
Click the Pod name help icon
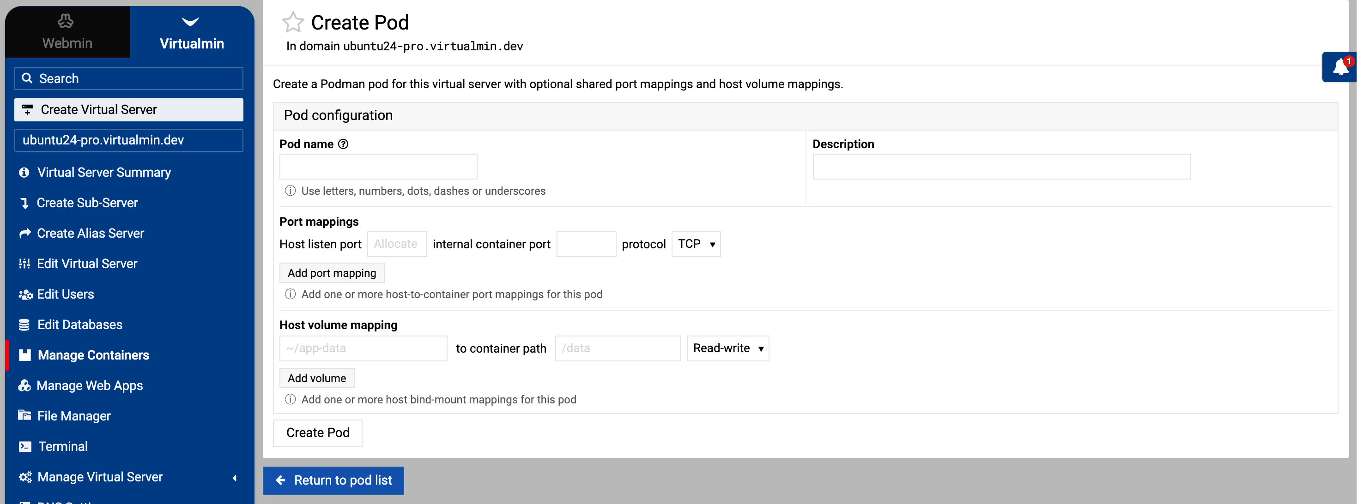[343, 144]
